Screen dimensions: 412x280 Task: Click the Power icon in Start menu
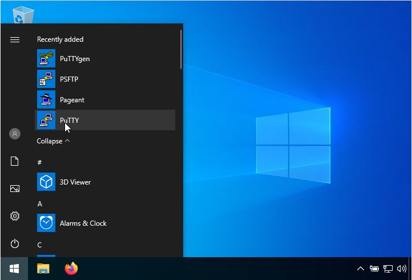(15, 243)
